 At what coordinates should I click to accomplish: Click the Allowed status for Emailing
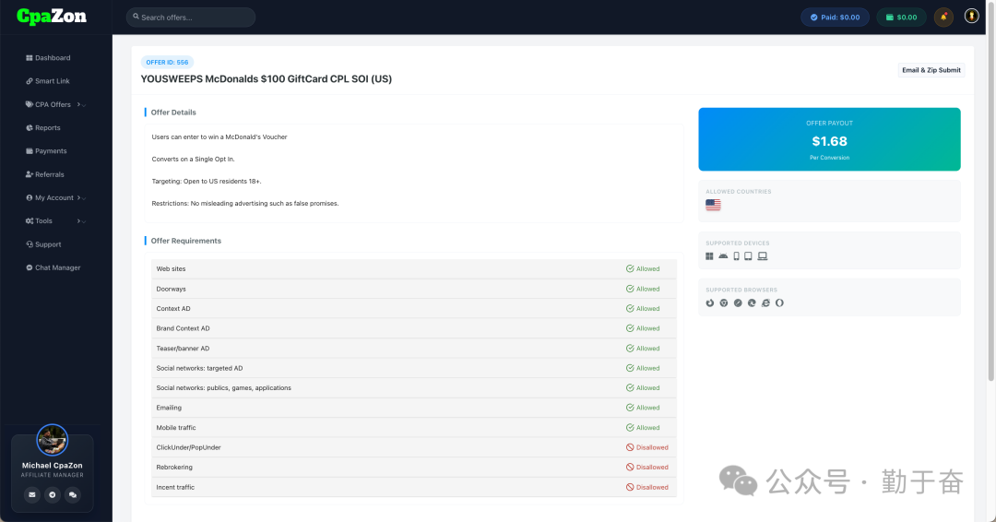[643, 408]
